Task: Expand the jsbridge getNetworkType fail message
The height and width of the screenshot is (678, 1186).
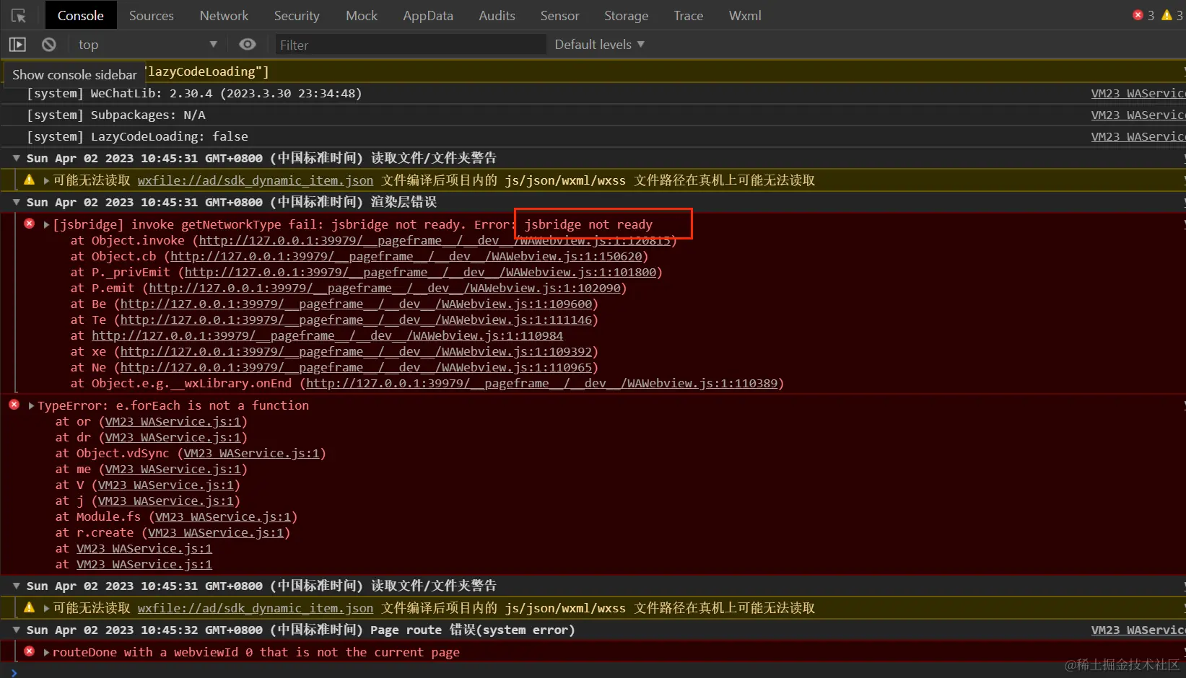Action: [46, 224]
